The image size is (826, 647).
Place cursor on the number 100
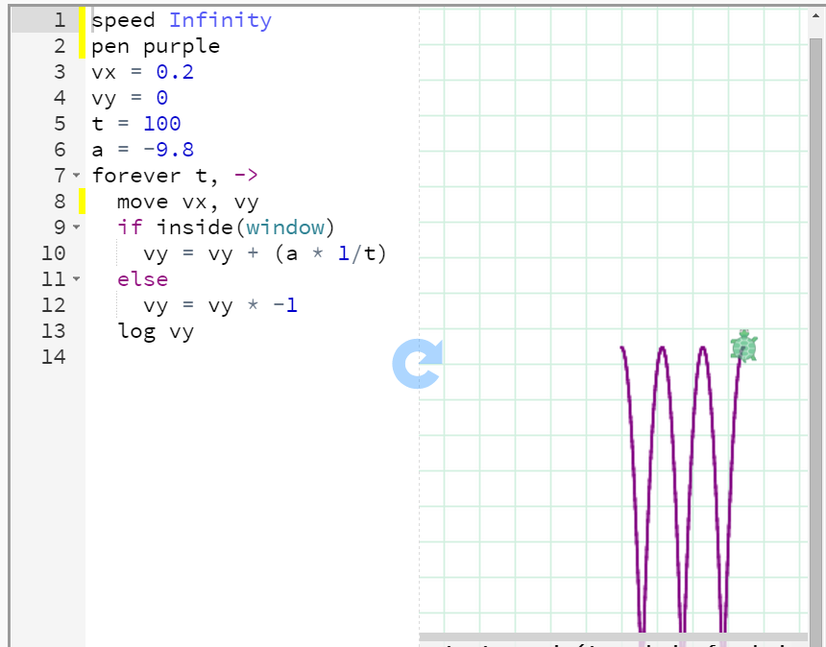[161, 124]
